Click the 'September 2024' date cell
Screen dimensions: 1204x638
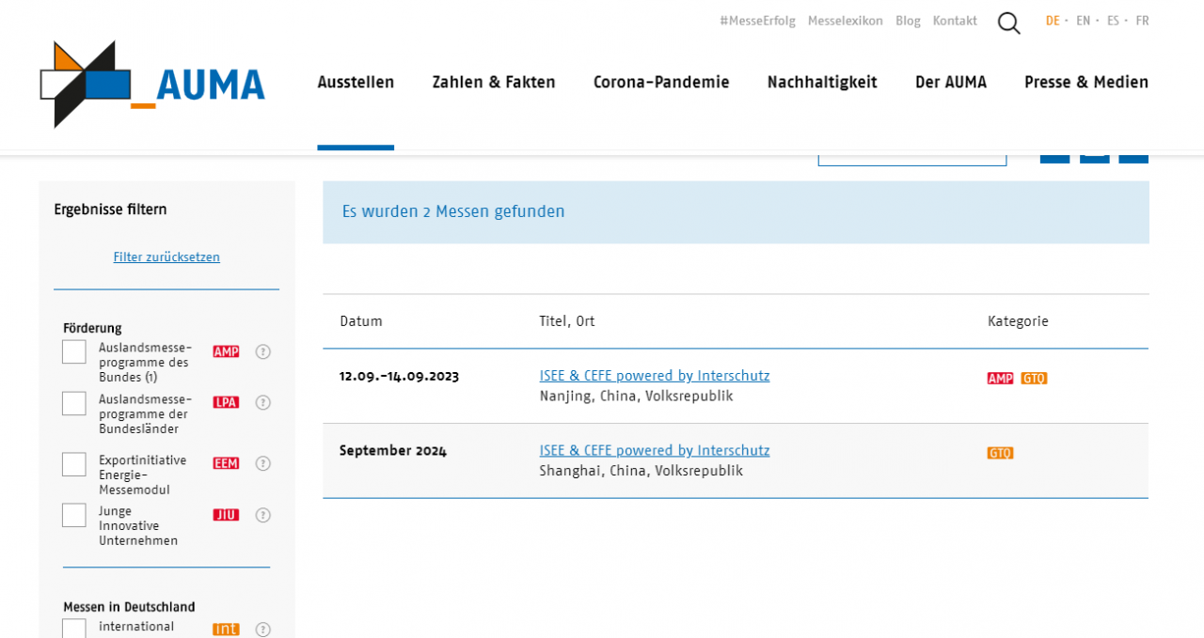tap(393, 451)
